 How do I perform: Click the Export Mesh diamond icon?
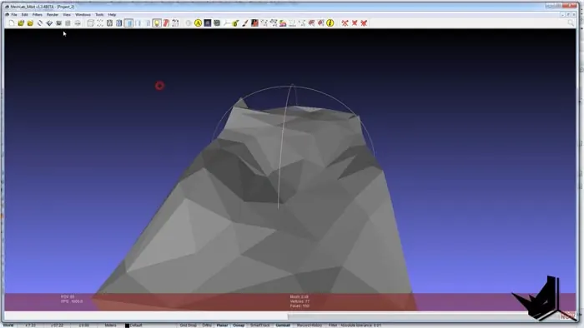click(49, 23)
